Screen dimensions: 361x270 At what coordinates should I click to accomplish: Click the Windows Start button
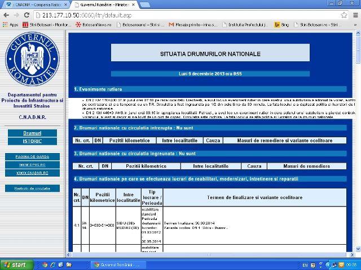click(x=15, y=264)
